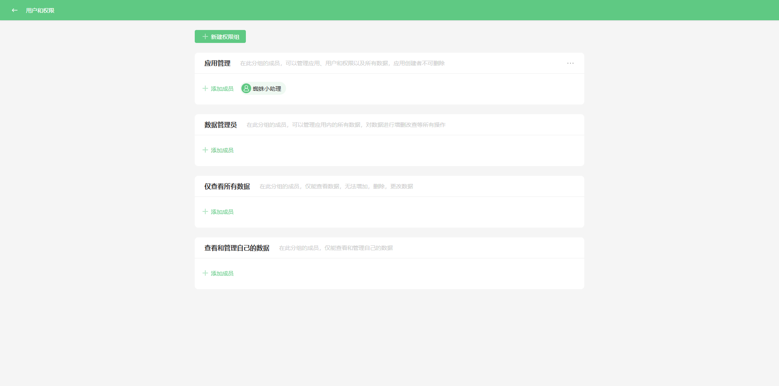Screen dimensions: 779x386
Task: Click the 应用管理 group title
Action: pos(217,63)
